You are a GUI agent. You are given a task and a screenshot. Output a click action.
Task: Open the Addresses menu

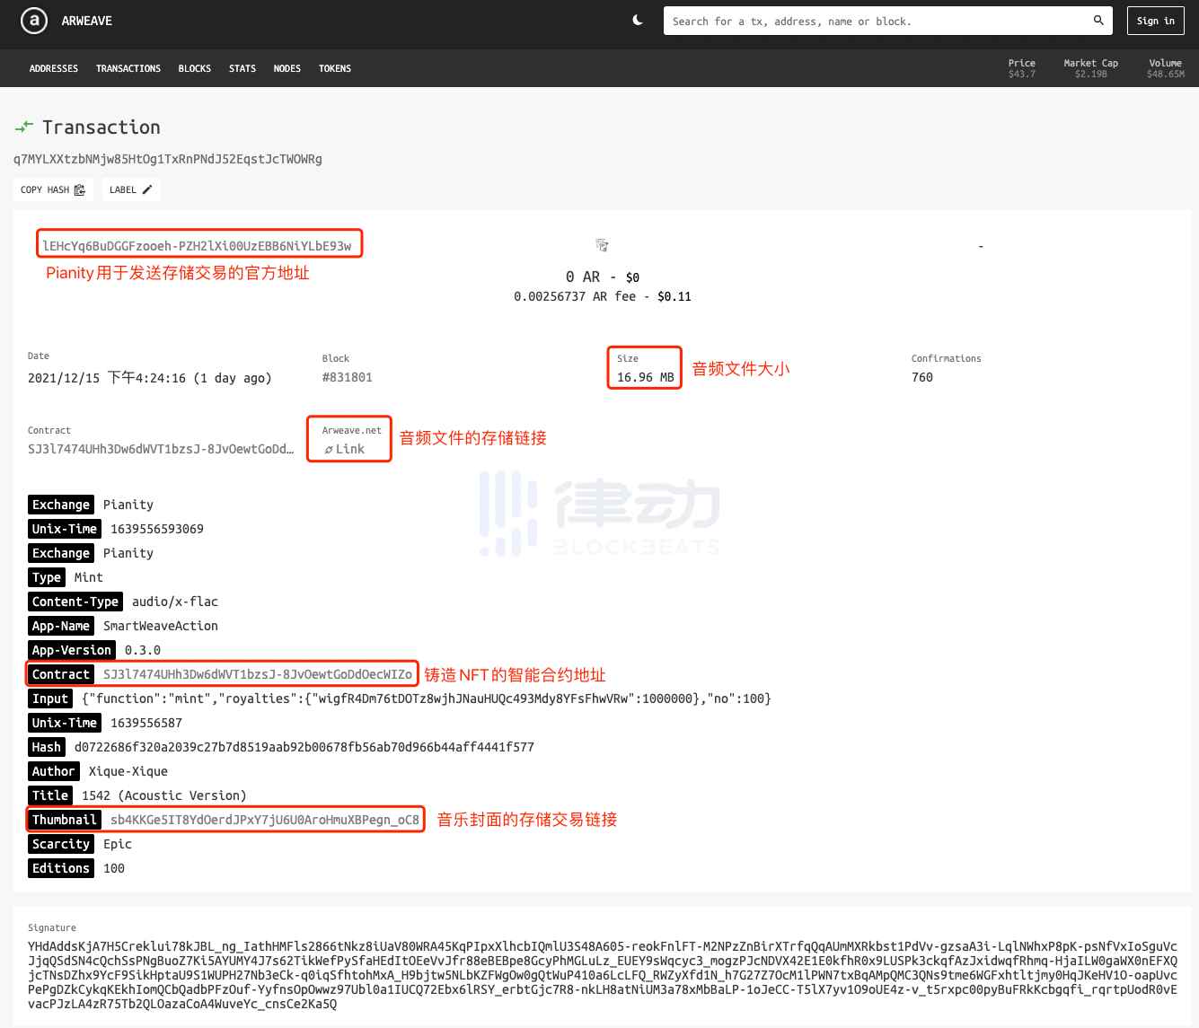pyautogui.click(x=54, y=68)
